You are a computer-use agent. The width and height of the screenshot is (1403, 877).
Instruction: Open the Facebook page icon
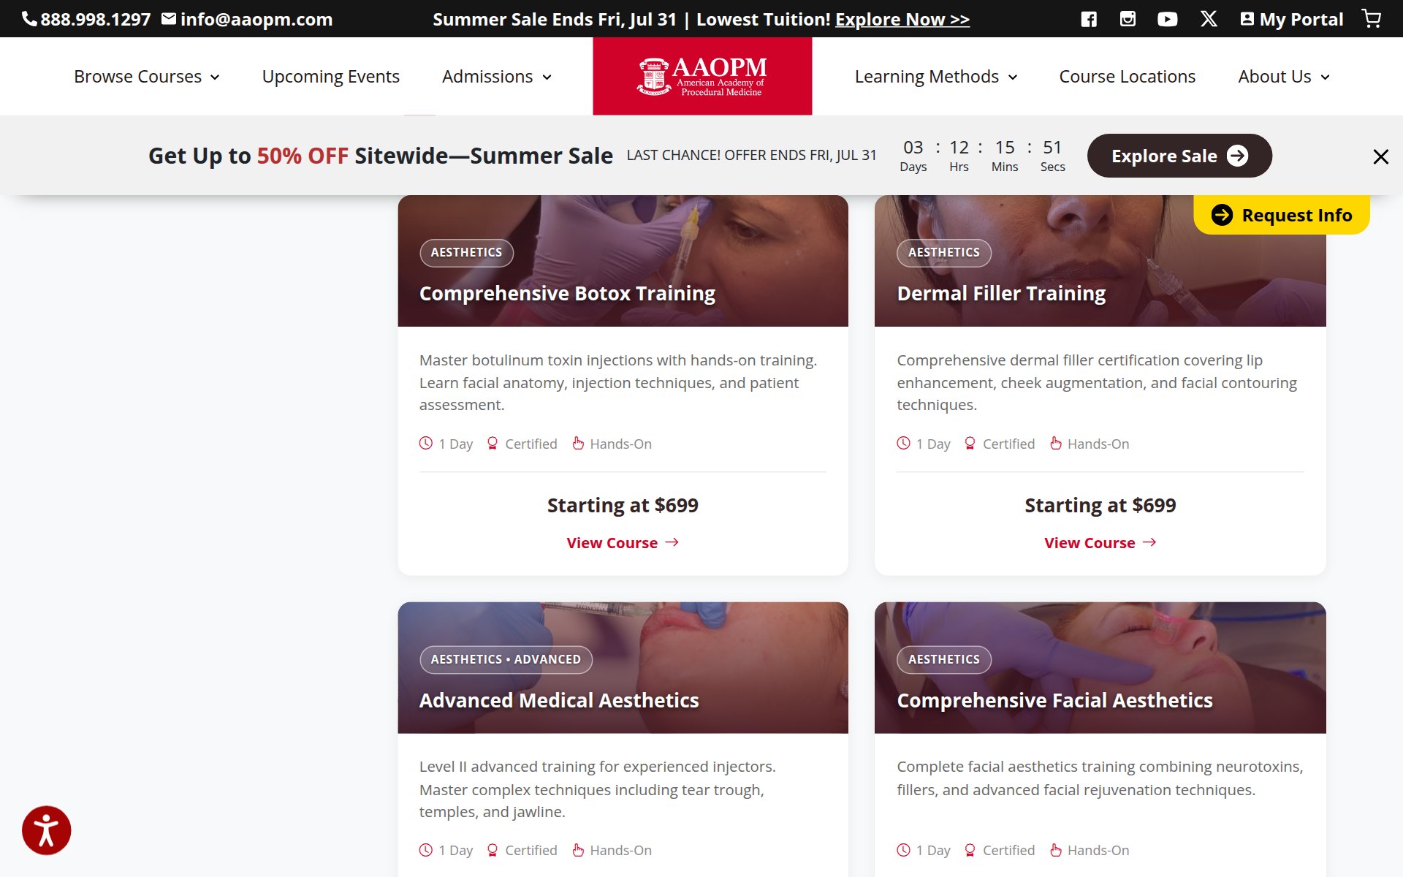pyautogui.click(x=1089, y=19)
